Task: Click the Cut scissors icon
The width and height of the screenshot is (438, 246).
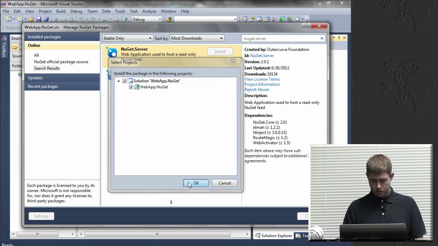Action: (x=56, y=19)
